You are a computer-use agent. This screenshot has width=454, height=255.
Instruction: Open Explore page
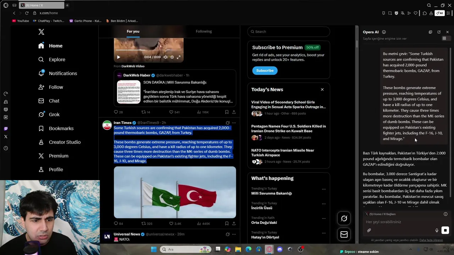click(52, 59)
